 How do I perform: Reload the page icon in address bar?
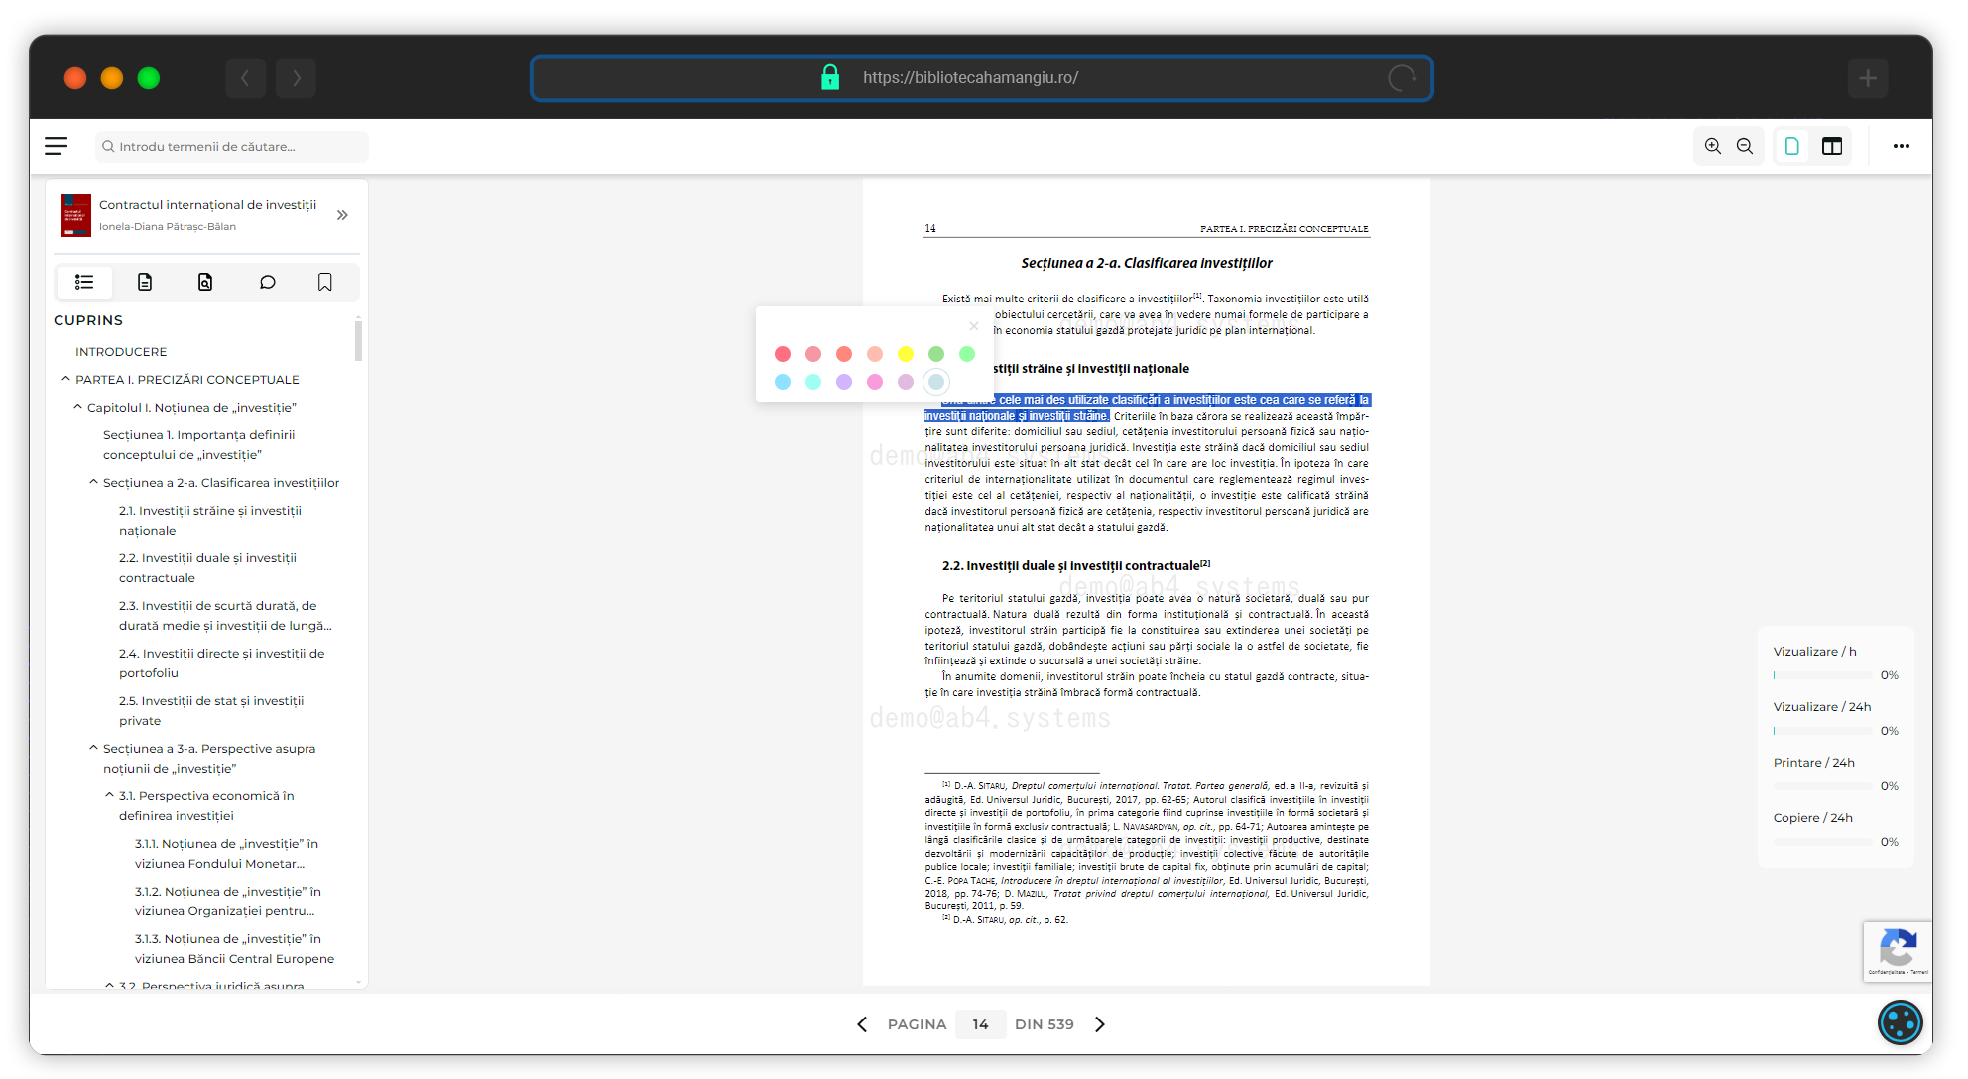click(x=1402, y=78)
